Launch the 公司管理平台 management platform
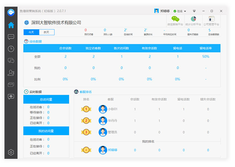The height and width of the screenshot is (167, 235). point(211,21)
